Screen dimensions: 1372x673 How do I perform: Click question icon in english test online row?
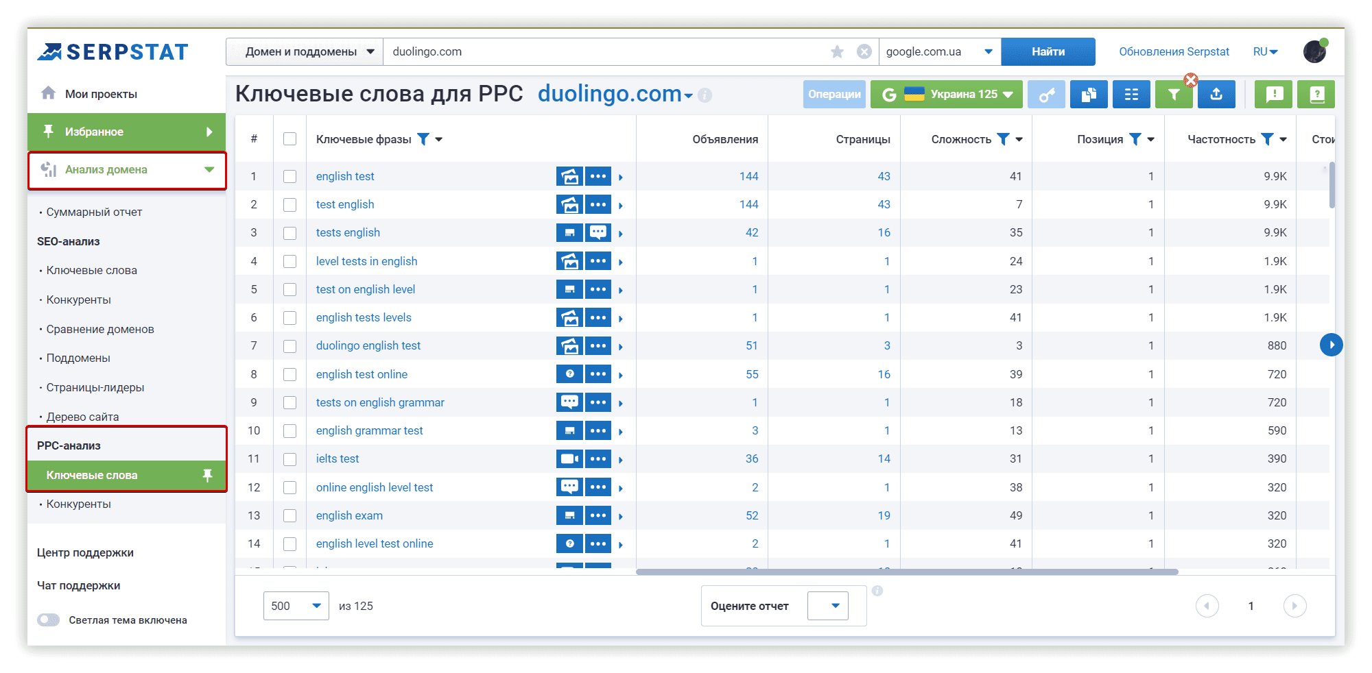(569, 374)
